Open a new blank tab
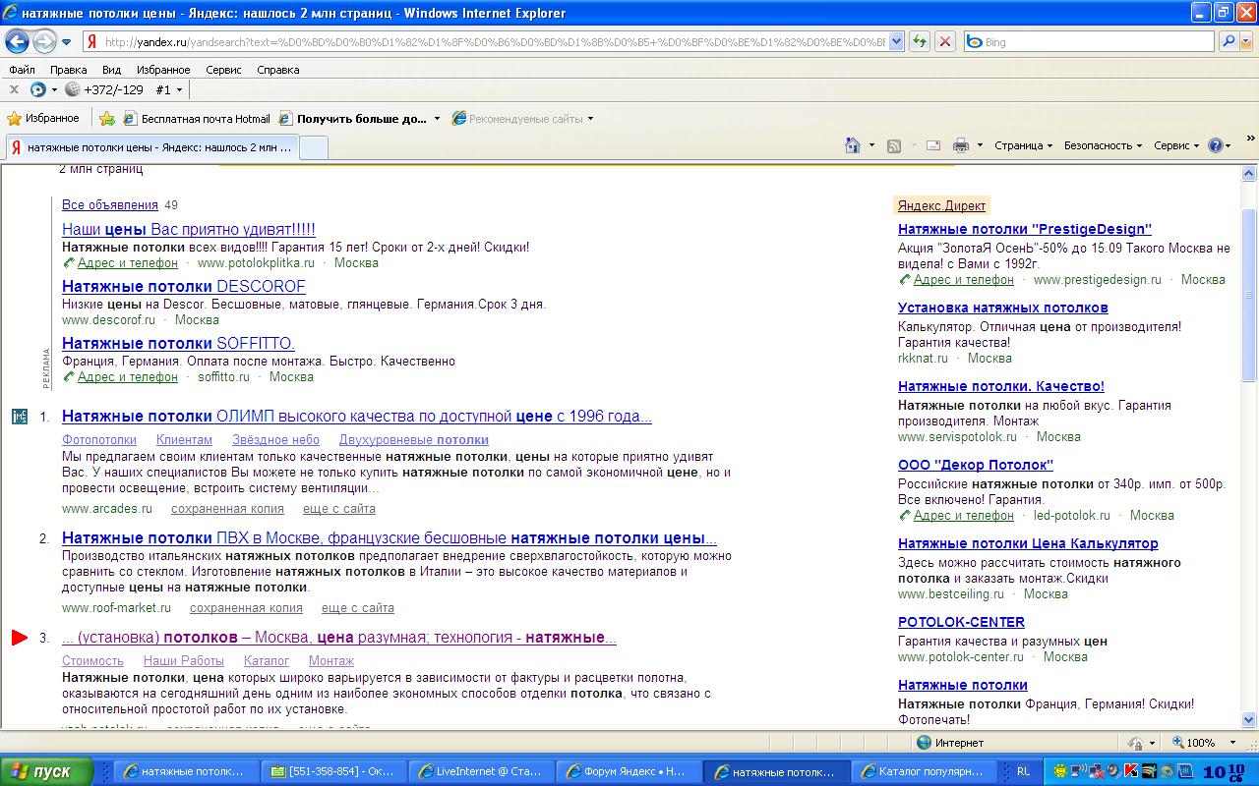This screenshot has width=1259, height=786. click(x=313, y=147)
